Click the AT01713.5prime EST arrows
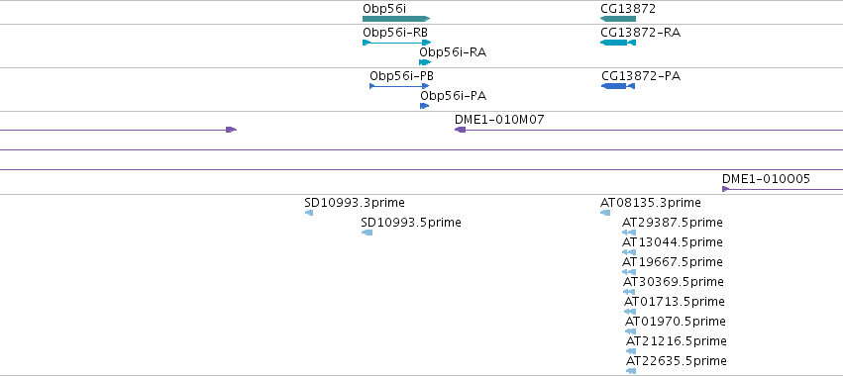 (630, 312)
